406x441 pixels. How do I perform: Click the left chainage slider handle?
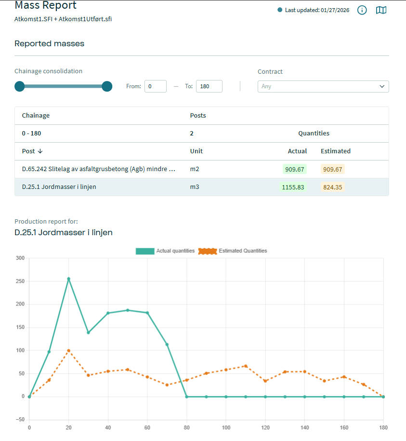[20, 86]
